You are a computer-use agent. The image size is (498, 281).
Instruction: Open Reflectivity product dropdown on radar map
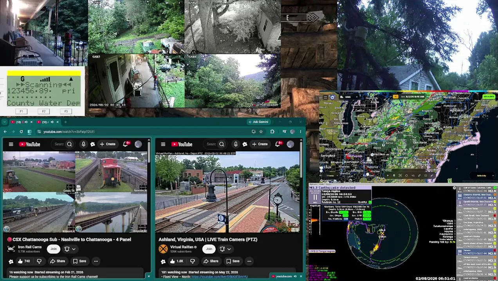[x=482, y=176]
